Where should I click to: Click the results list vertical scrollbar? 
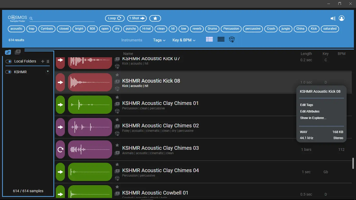click(x=353, y=163)
